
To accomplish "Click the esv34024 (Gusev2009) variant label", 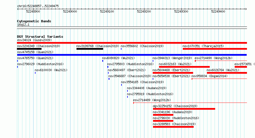I will pyautogui.click(x=34, y=40).
